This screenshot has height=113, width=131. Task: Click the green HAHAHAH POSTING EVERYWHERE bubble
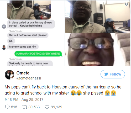[x=38, y=54]
